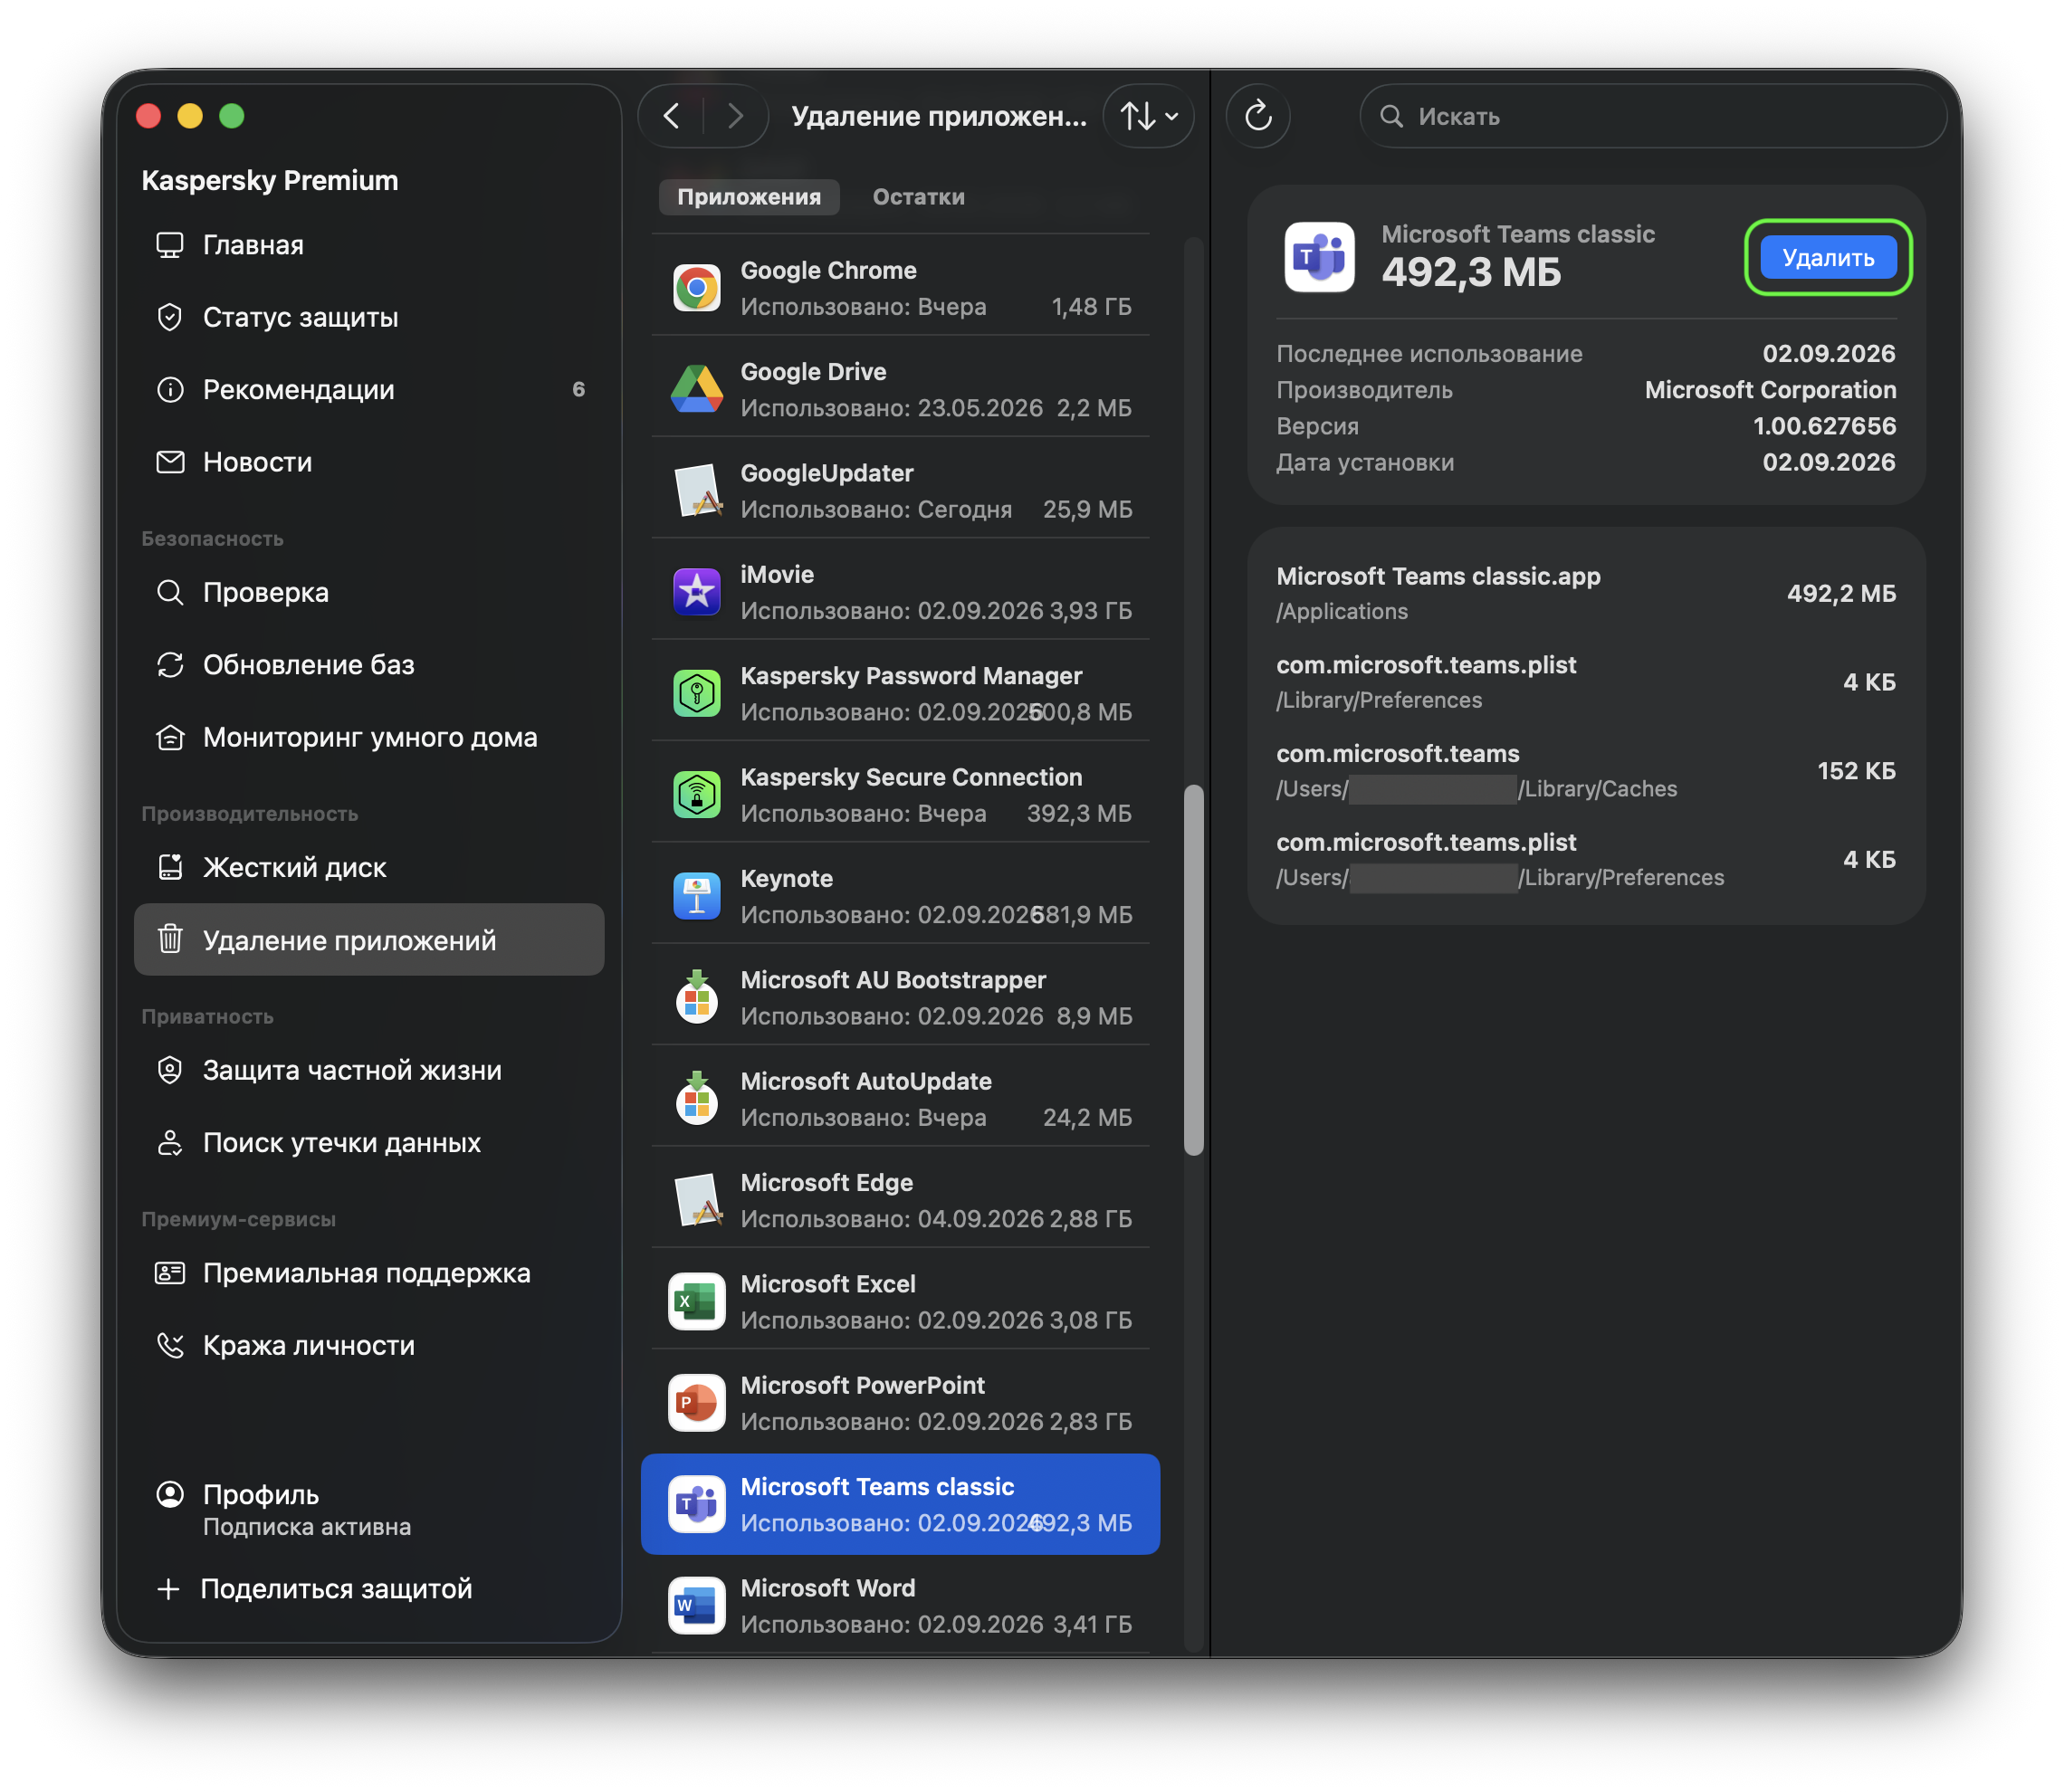This screenshot has height=1792, width=2064.
Task: Click the Microsoft PowerPoint icon
Action: [696, 1403]
